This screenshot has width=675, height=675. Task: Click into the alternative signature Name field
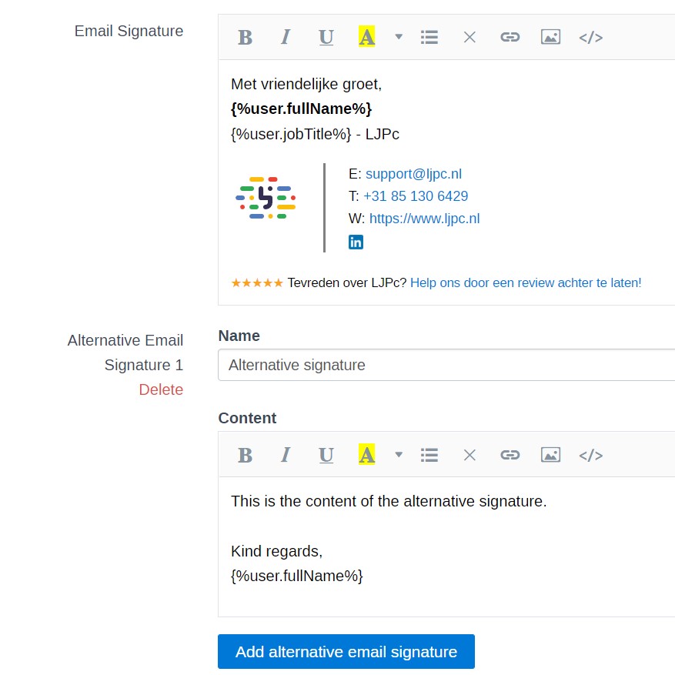coord(446,365)
